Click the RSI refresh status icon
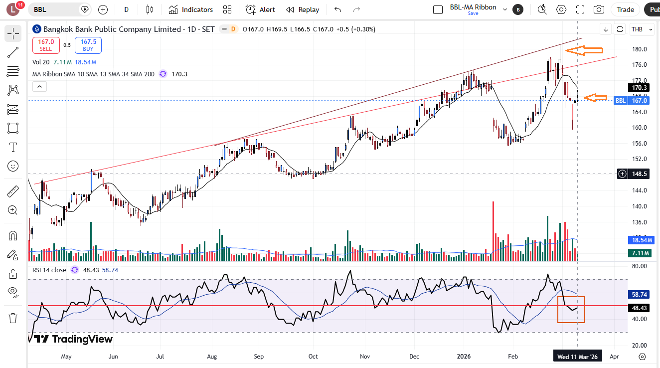 click(74, 270)
